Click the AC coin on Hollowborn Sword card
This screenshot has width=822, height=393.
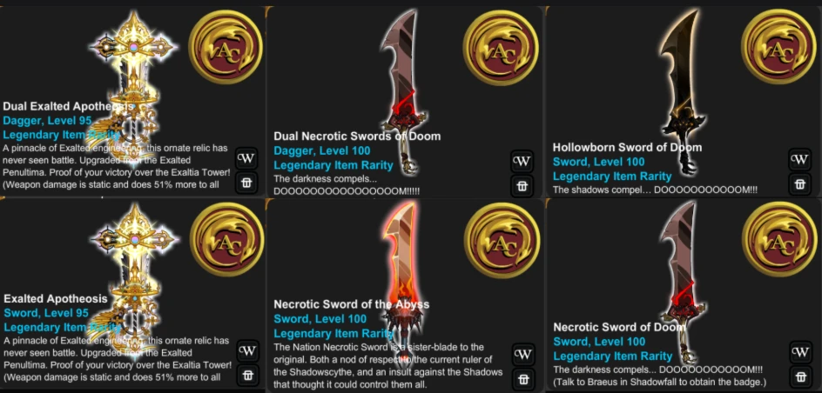(x=778, y=47)
